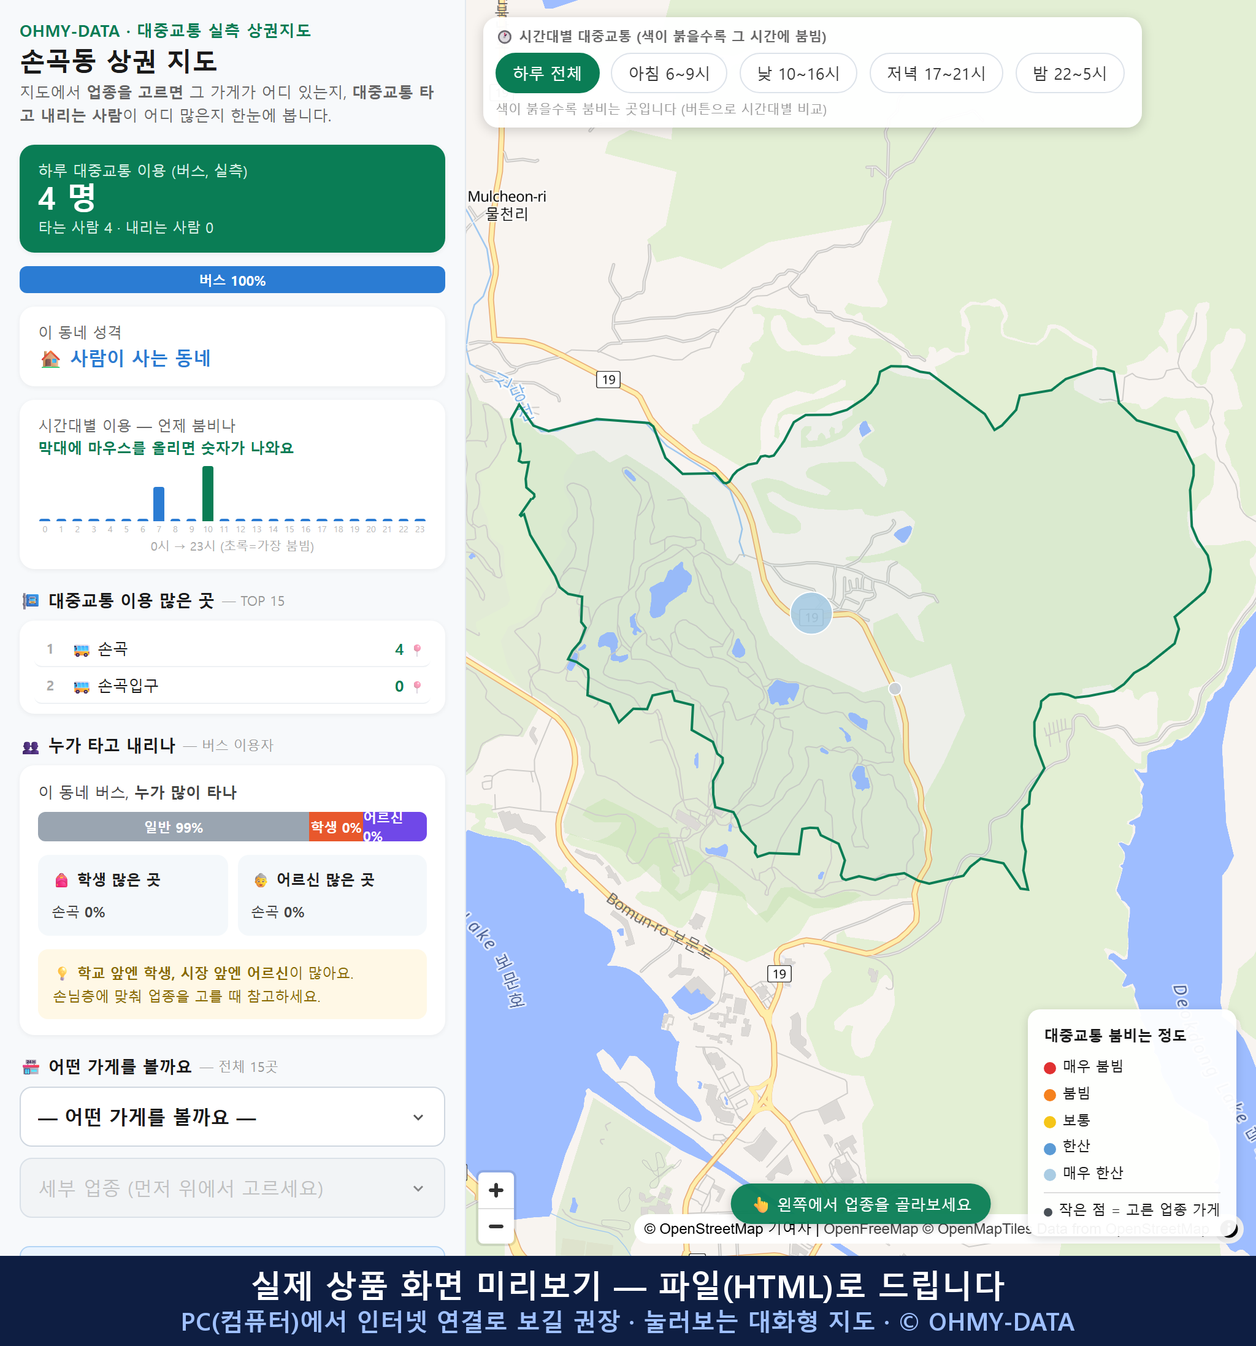Select the 손곡입구 stop row text
Screen dimensions: 1256x1346
(128, 686)
